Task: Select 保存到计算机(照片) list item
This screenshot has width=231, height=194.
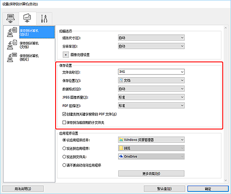Action: point(29,58)
